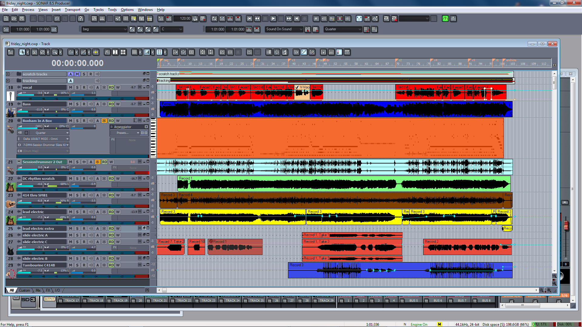The height and width of the screenshot is (327, 582).
Task: Insert a new track with plus icon
Action: (x=11, y=52)
